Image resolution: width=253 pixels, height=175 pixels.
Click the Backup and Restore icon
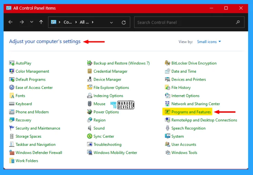89,63
